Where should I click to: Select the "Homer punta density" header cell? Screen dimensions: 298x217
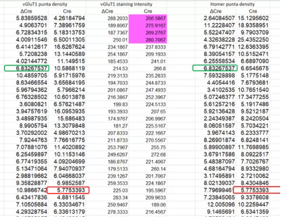coord(229,4)
